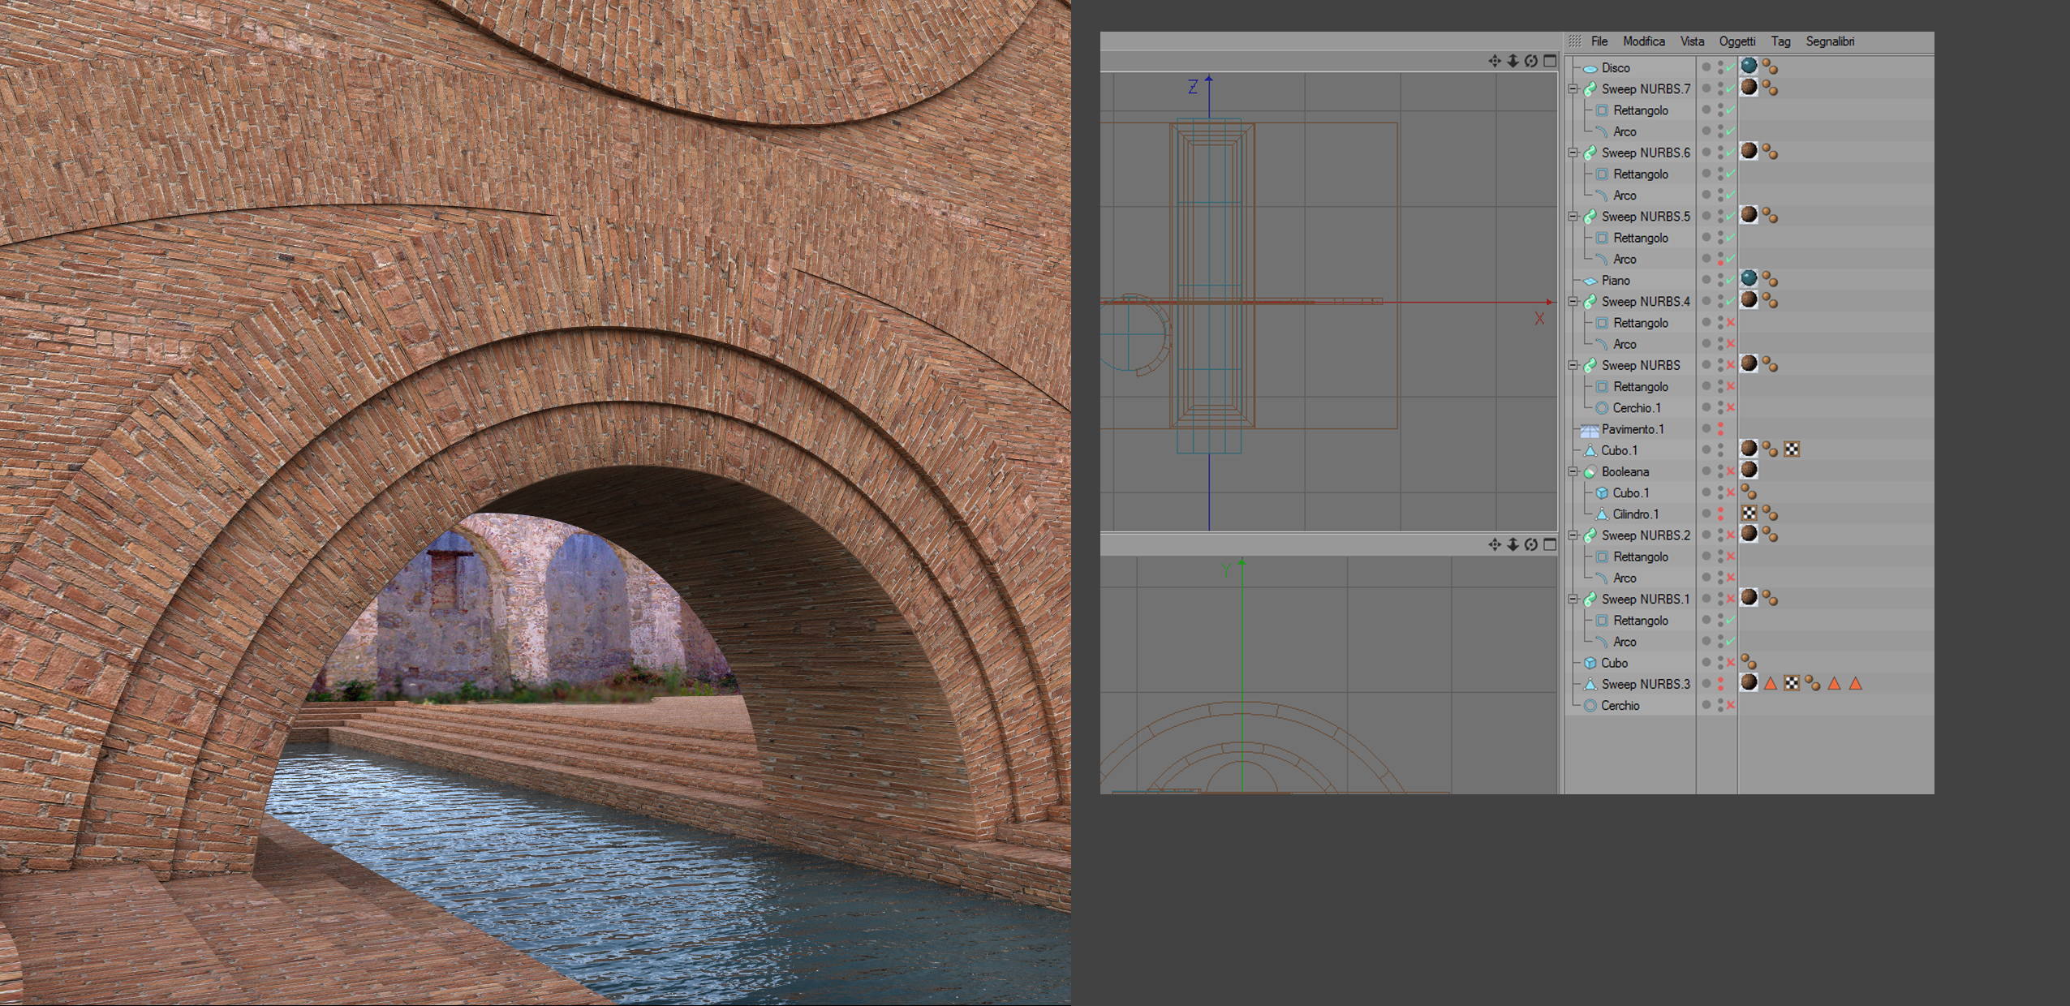This screenshot has width=2070, height=1006.
Task: Click top viewport pan (move) icon
Action: pyautogui.click(x=1494, y=61)
